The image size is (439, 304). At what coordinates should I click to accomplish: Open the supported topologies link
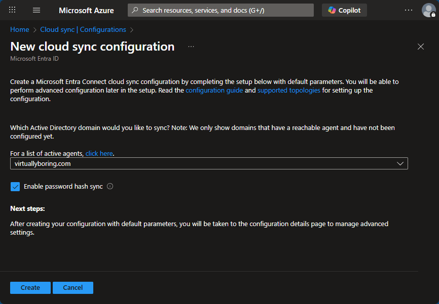[288, 90]
